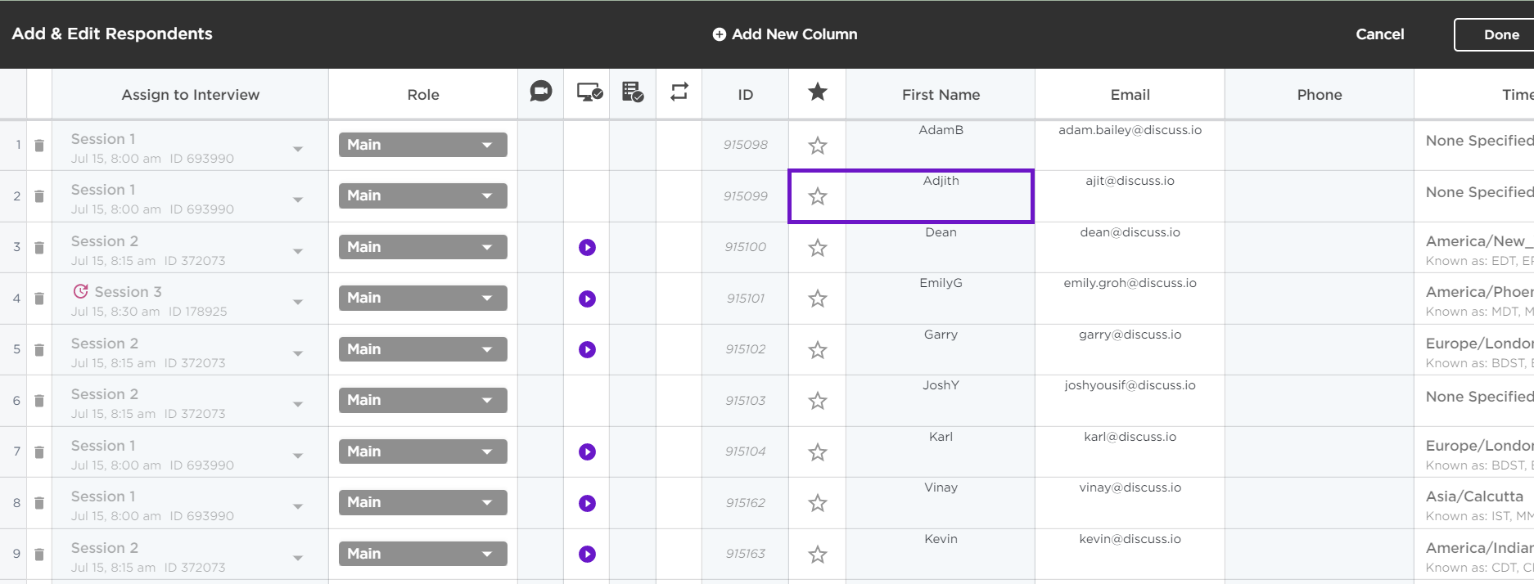Viewport: 1534px width, 584px height.
Task: Click purple play icon in Karl's row
Action: 587,451
